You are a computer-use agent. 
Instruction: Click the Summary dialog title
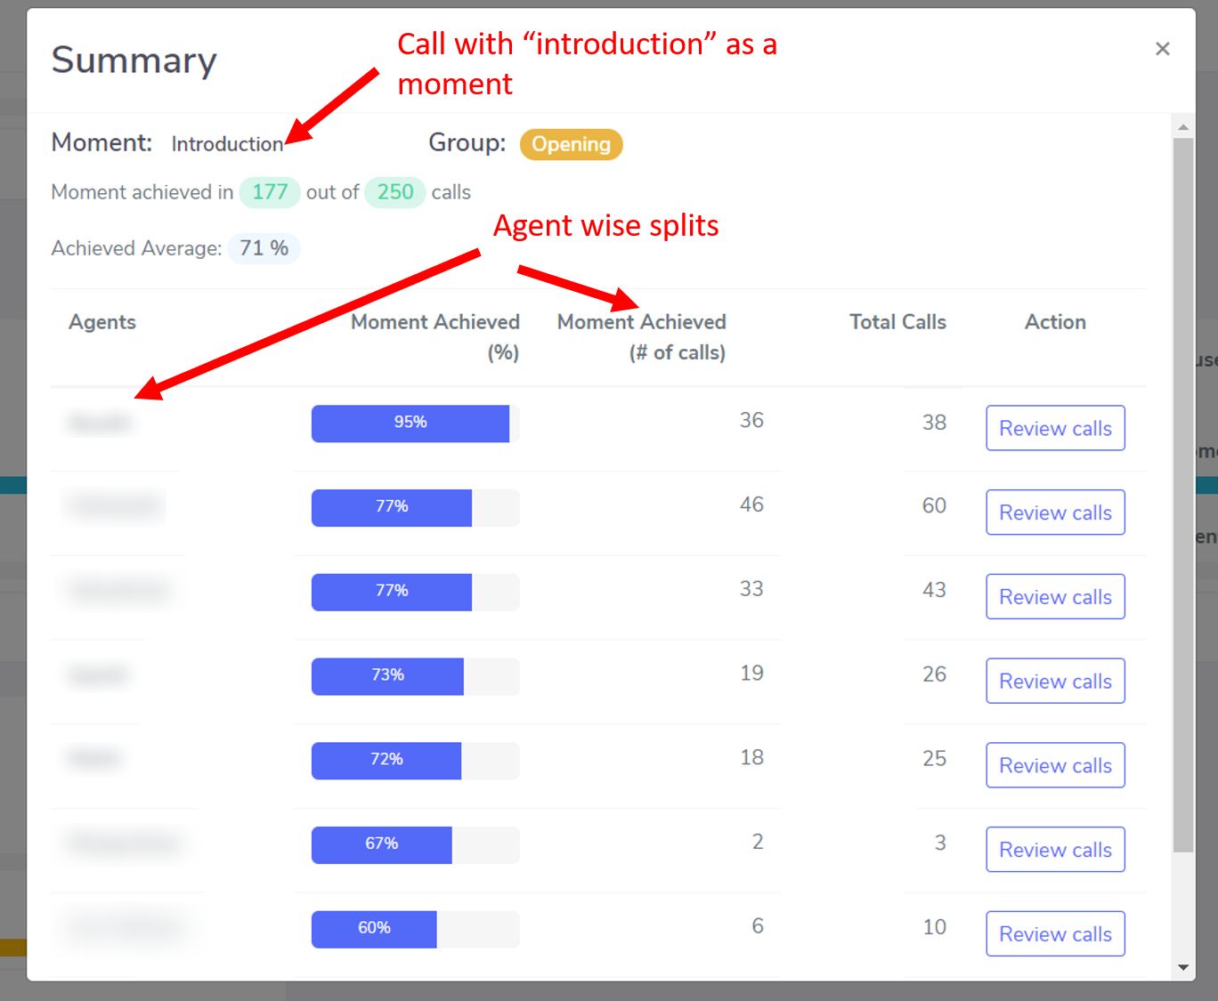click(x=134, y=60)
